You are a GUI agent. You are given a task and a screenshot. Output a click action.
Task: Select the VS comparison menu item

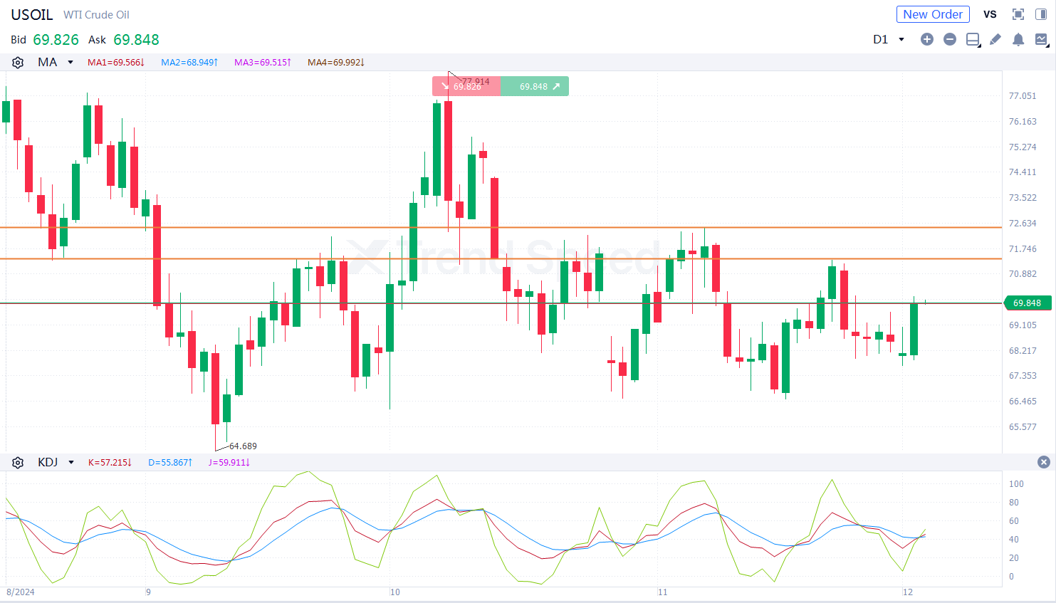point(990,14)
